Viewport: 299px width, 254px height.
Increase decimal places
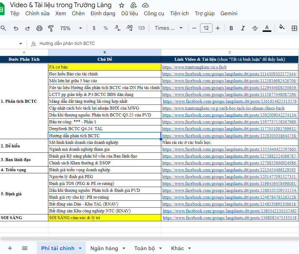pyautogui.click(x=129, y=28)
